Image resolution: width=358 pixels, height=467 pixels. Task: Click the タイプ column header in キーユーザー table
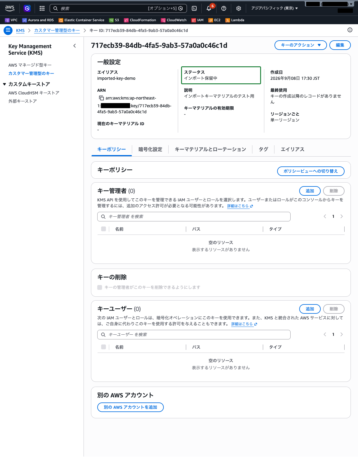point(275,347)
